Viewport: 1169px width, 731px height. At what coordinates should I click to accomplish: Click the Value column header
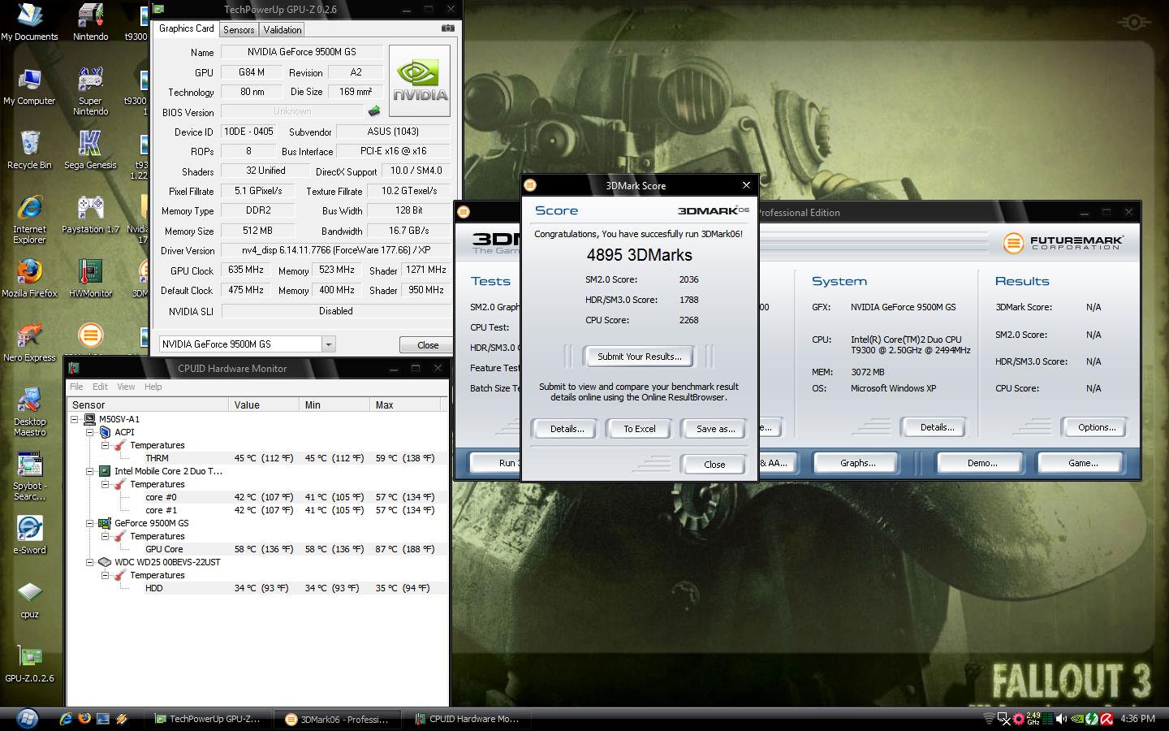pos(264,404)
